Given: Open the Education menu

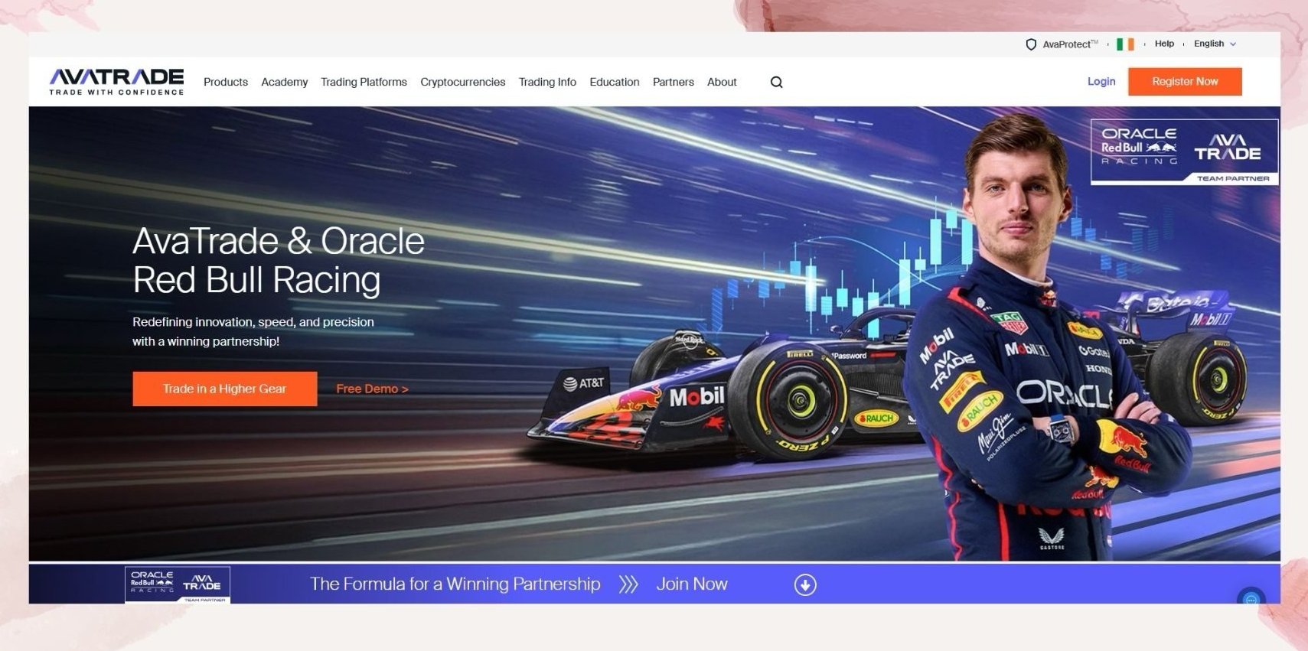Looking at the screenshot, I should 615,82.
